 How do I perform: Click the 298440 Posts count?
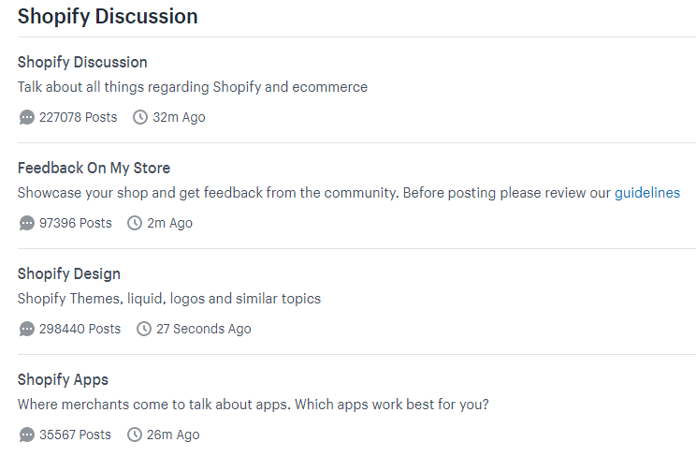coord(80,330)
